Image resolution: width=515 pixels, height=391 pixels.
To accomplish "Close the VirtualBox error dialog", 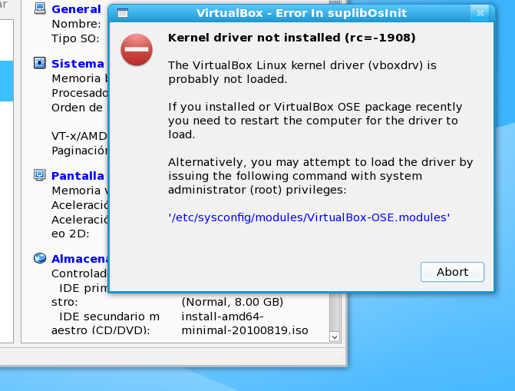I will [x=480, y=13].
